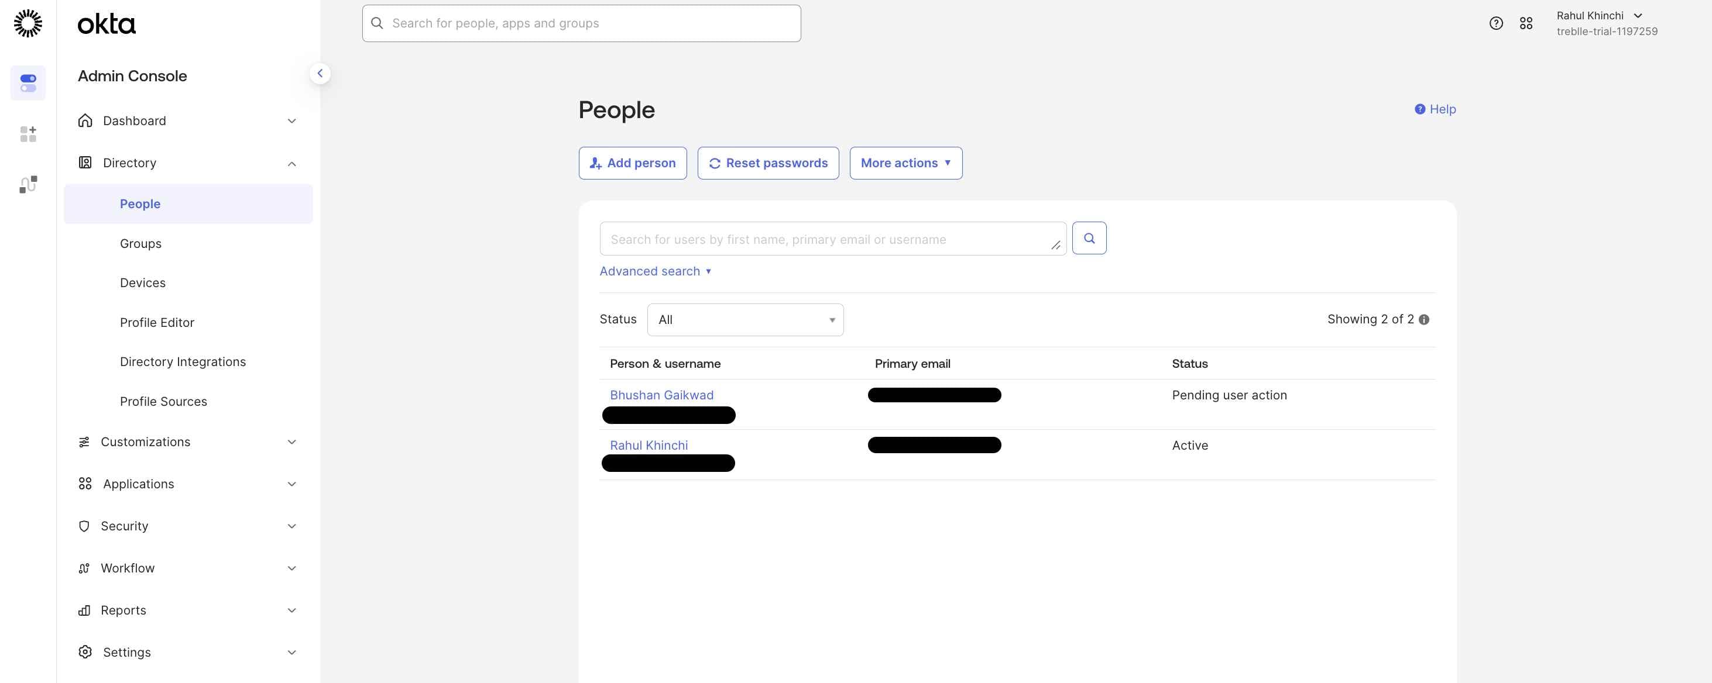Open the workflows connector icon in left rail
1712x683 pixels.
(x=28, y=185)
